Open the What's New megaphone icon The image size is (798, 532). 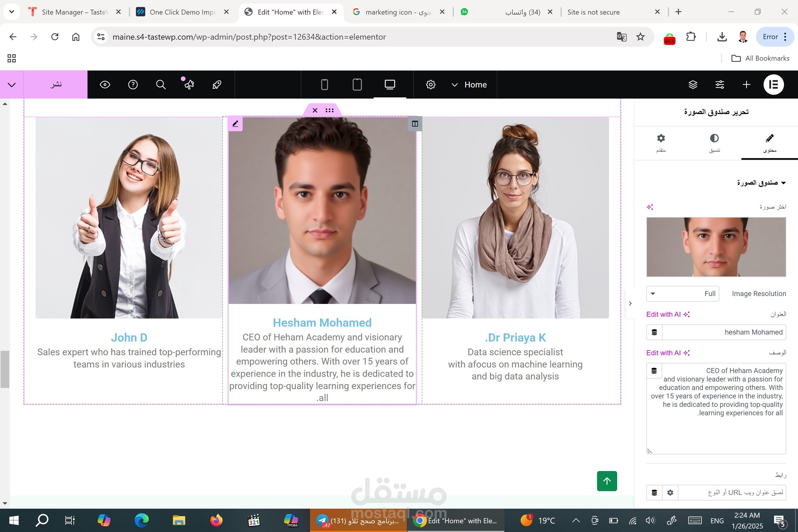(189, 85)
